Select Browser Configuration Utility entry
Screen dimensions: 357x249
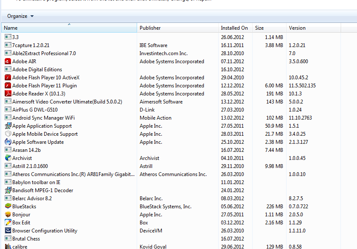45,231
